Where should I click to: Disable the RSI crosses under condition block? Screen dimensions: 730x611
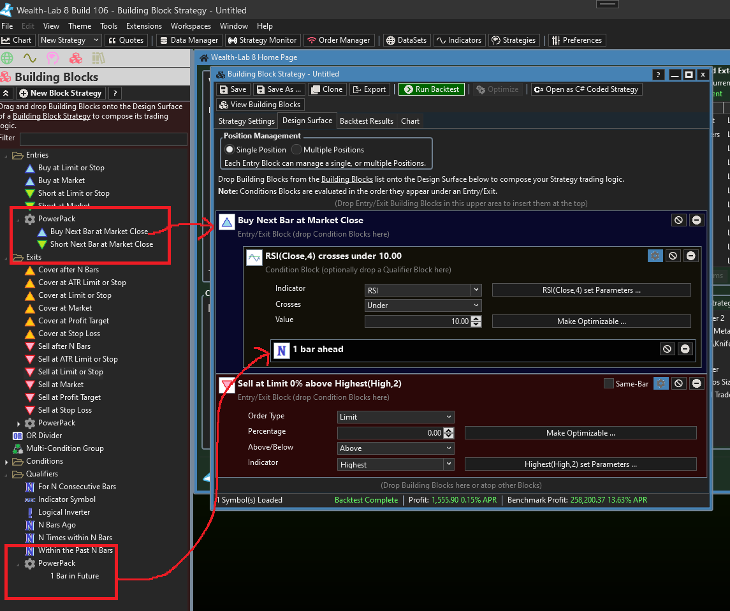[x=673, y=256]
